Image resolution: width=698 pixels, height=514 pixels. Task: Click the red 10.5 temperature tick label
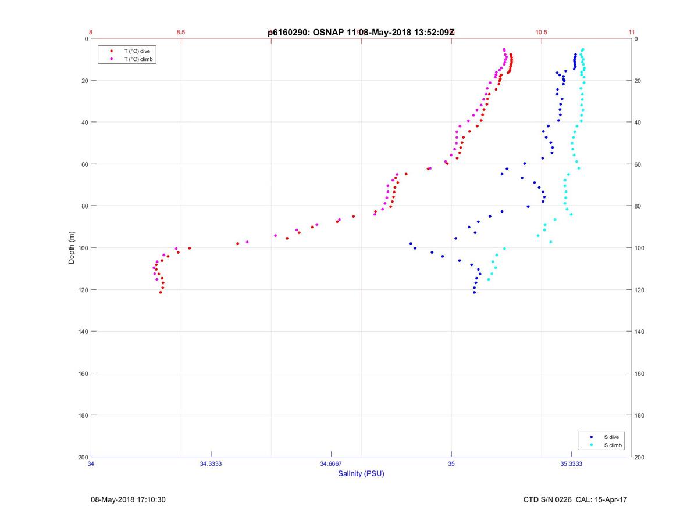[x=542, y=33]
